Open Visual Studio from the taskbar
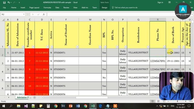The width and height of the screenshot is (194, 109). [x=26, y=106]
